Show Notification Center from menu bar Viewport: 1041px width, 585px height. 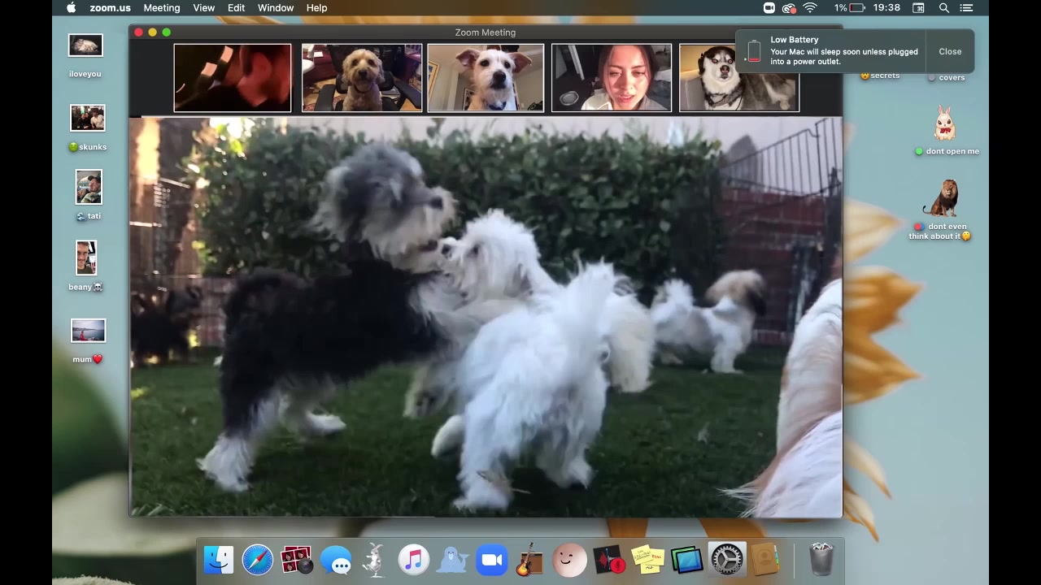tap(967, 8)
